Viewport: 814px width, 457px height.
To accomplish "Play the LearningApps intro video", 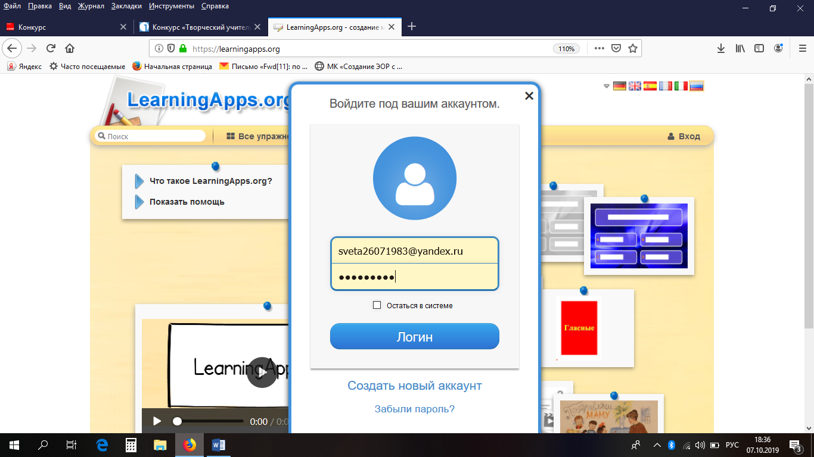I will pyautogui.click(x=262, y=372).
